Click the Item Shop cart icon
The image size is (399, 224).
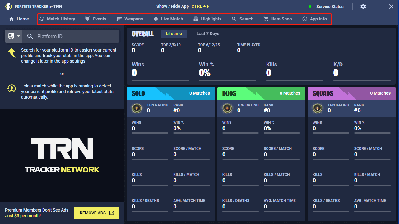point(266,19)
